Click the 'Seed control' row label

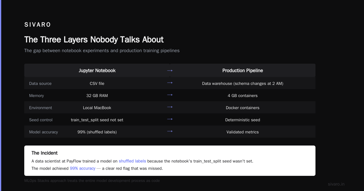(41, 120)
